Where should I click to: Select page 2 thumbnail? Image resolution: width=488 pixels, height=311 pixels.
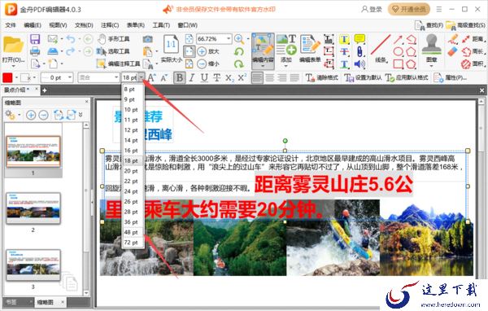(33, 208)
